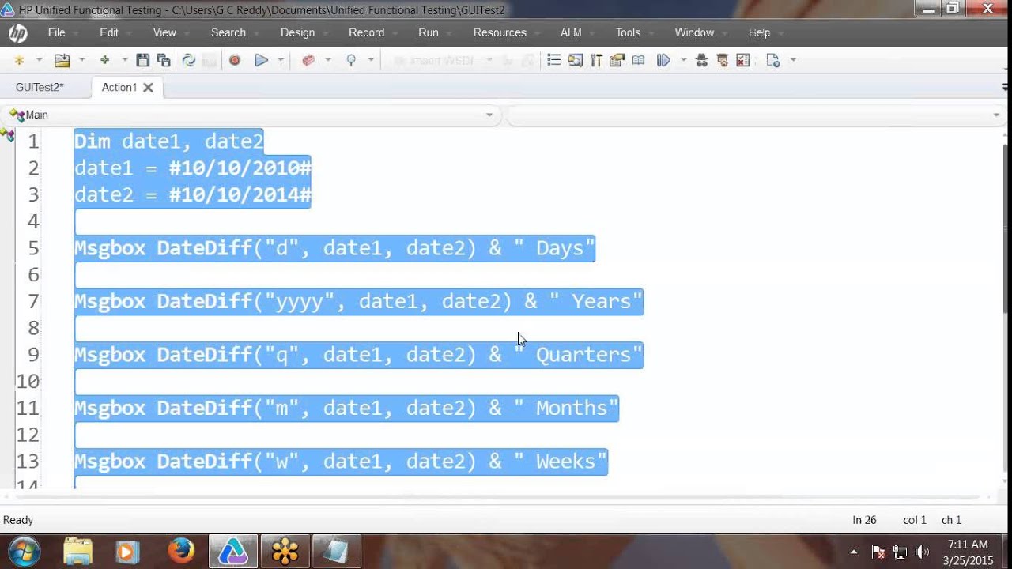This screenshot has width=1012, height=569.
Task: Click the red brick toolbar icon
Action: click(308, 60)
